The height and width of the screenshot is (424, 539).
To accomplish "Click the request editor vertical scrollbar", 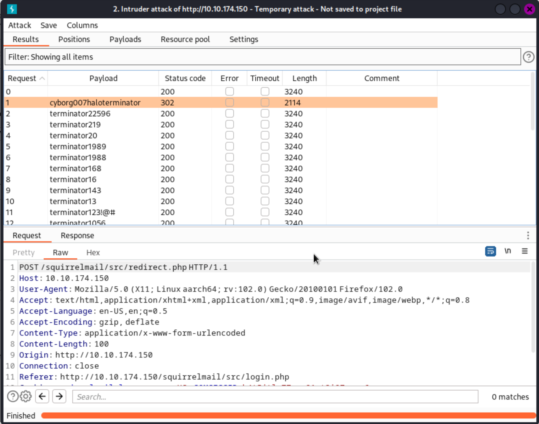I will coord(532,307).
